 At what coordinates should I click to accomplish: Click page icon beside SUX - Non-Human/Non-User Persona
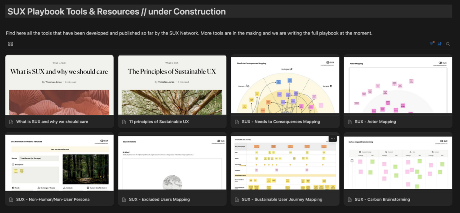point(11,200)
